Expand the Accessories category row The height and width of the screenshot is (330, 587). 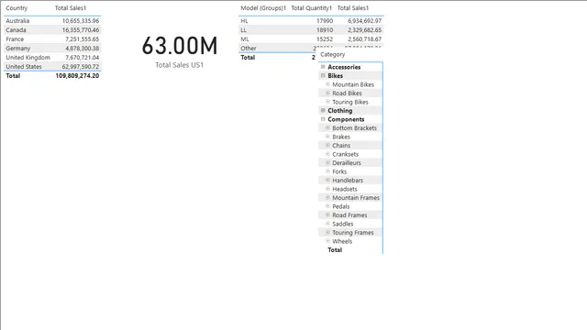click(323, 67)
